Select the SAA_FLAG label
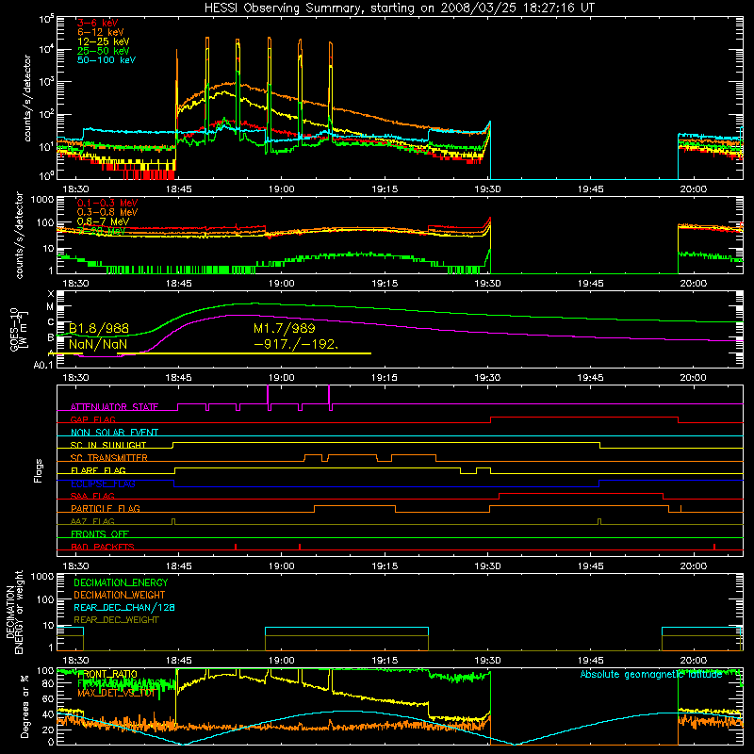This screenshot has height=754, width=754. coord(92,497)
